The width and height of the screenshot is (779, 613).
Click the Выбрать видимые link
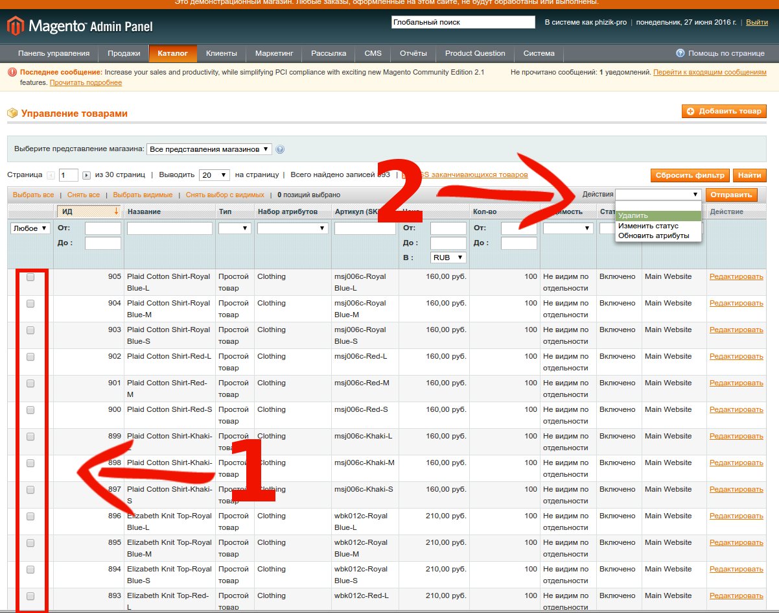[x=143, y=195]
